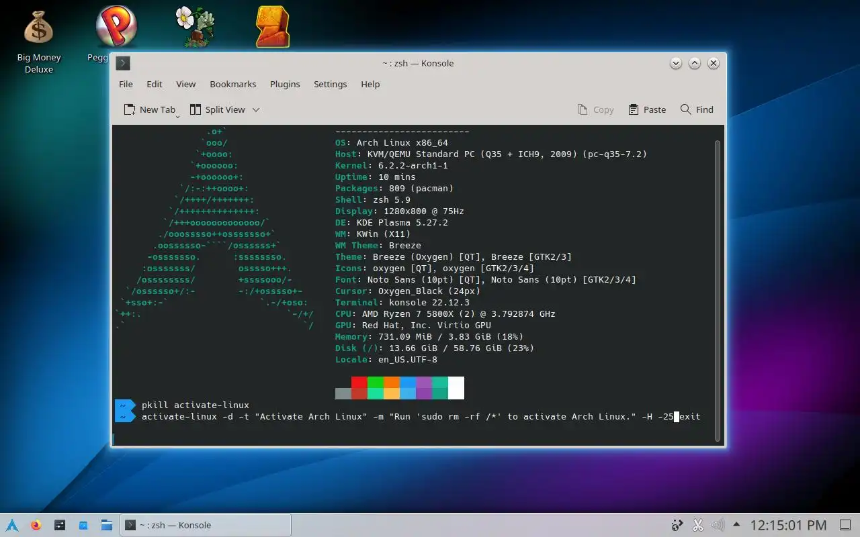Image resolution: width=860 pixels, height=537 pixels.
Task: Click the 'DE: KDE Plasma 5.27.2' line
Action: [391, 222]
